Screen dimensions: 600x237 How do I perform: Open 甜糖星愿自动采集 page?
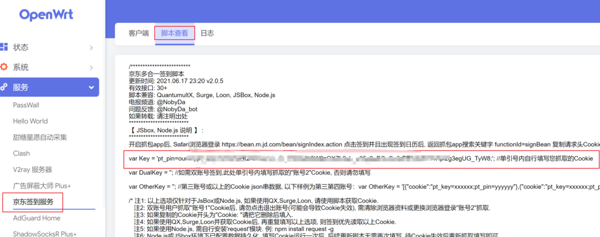pos(40,138)
